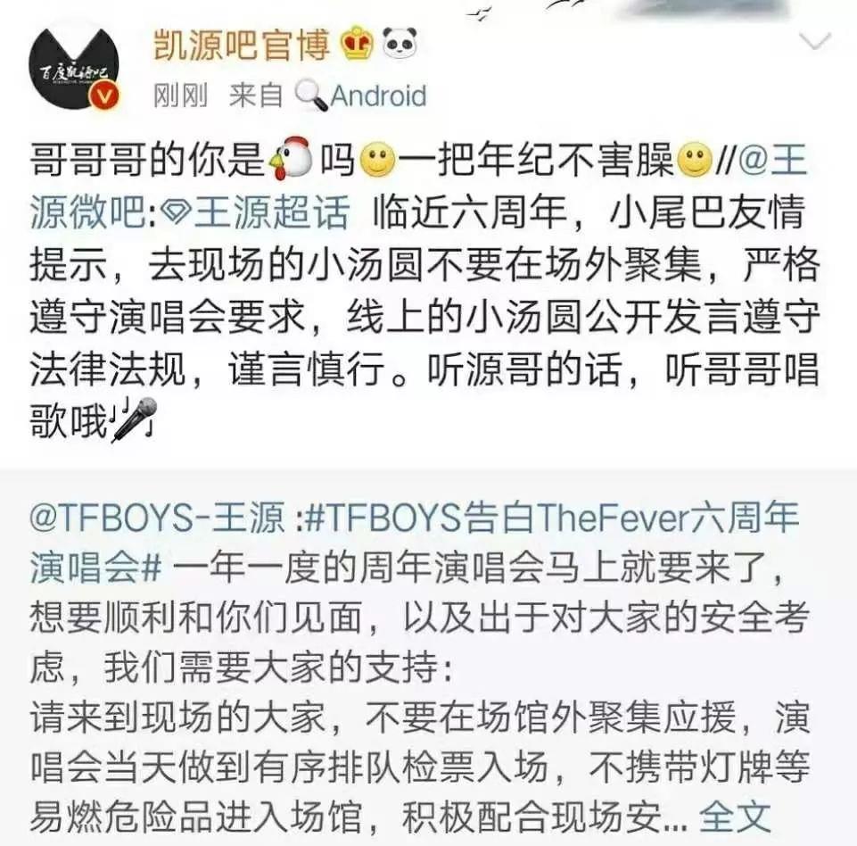Click the first smiley emoji after 吗

(378, 160)
